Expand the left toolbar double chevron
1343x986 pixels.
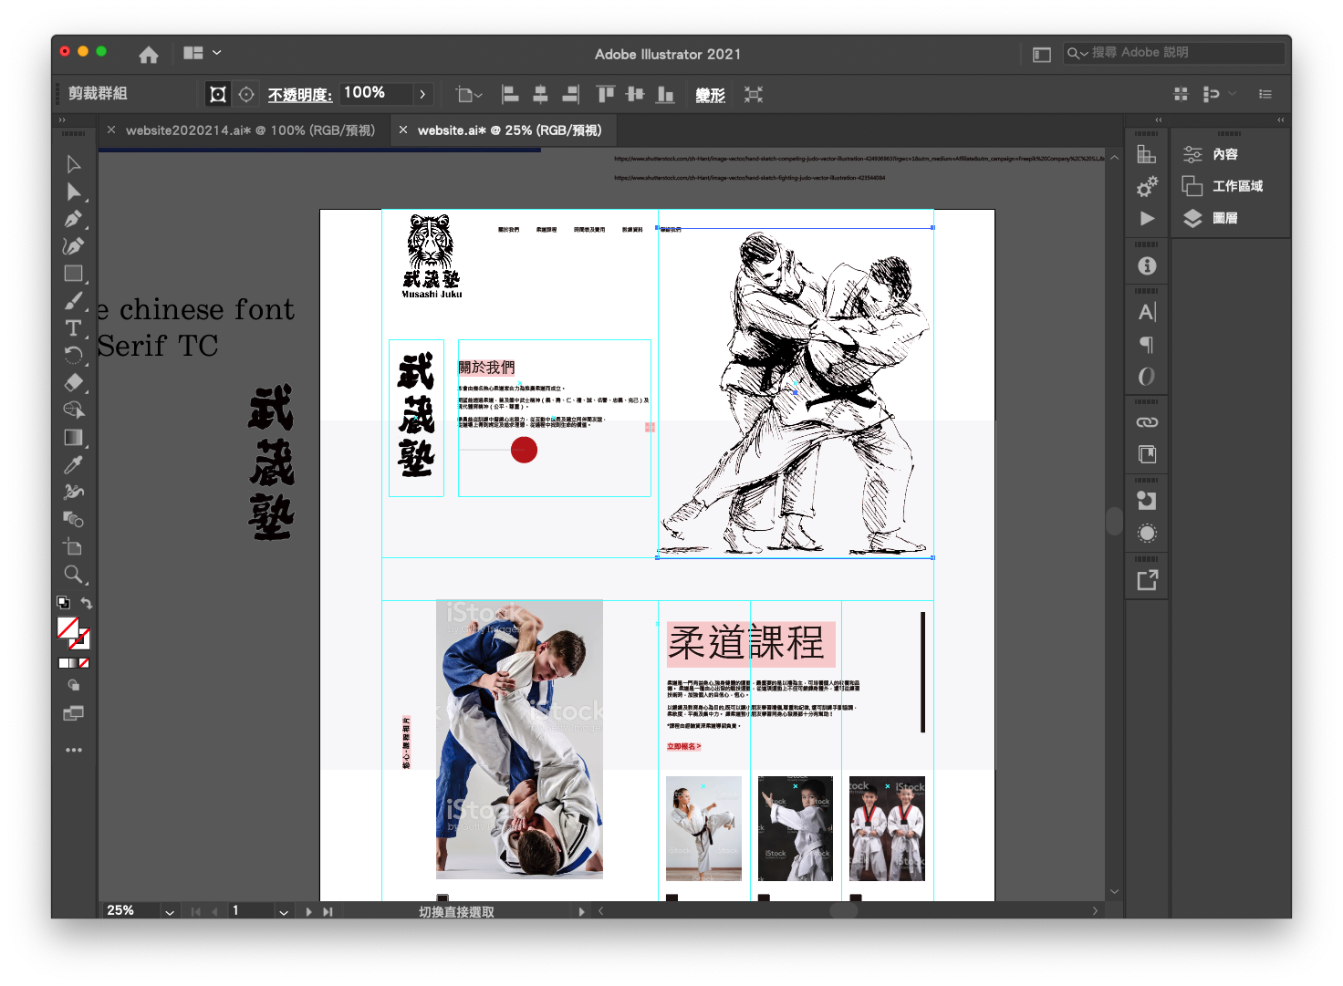point(62,119)
